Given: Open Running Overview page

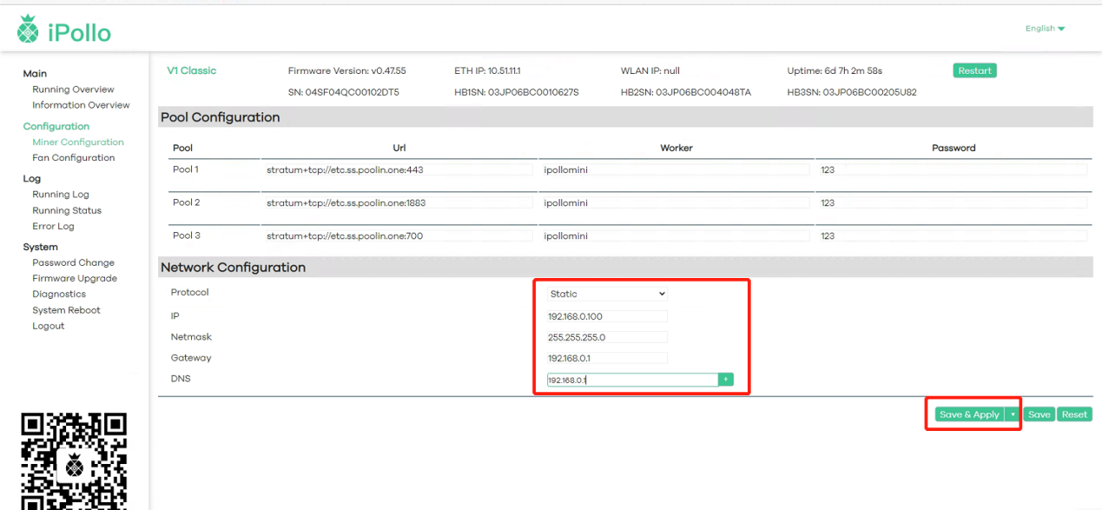Looking at the screenshot, I should click(73, 89).
